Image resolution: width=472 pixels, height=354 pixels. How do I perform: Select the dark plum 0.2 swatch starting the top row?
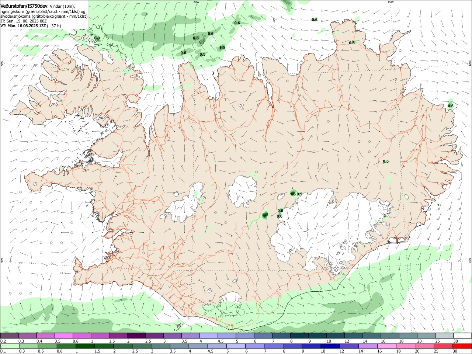tap(9, 336)
